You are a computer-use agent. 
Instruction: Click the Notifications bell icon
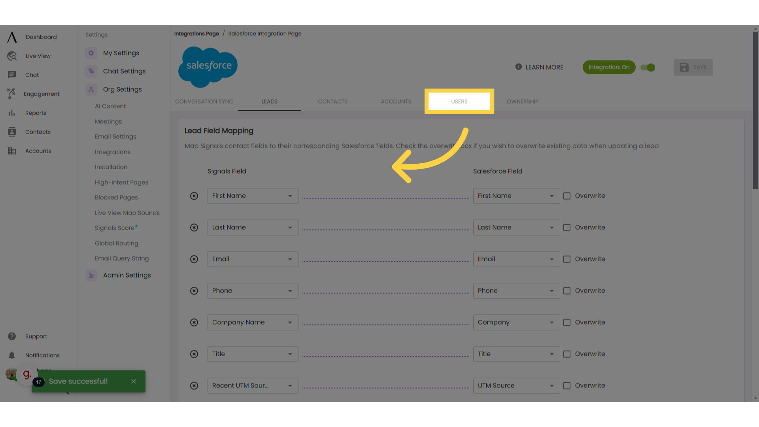click(x=11, y=355)
